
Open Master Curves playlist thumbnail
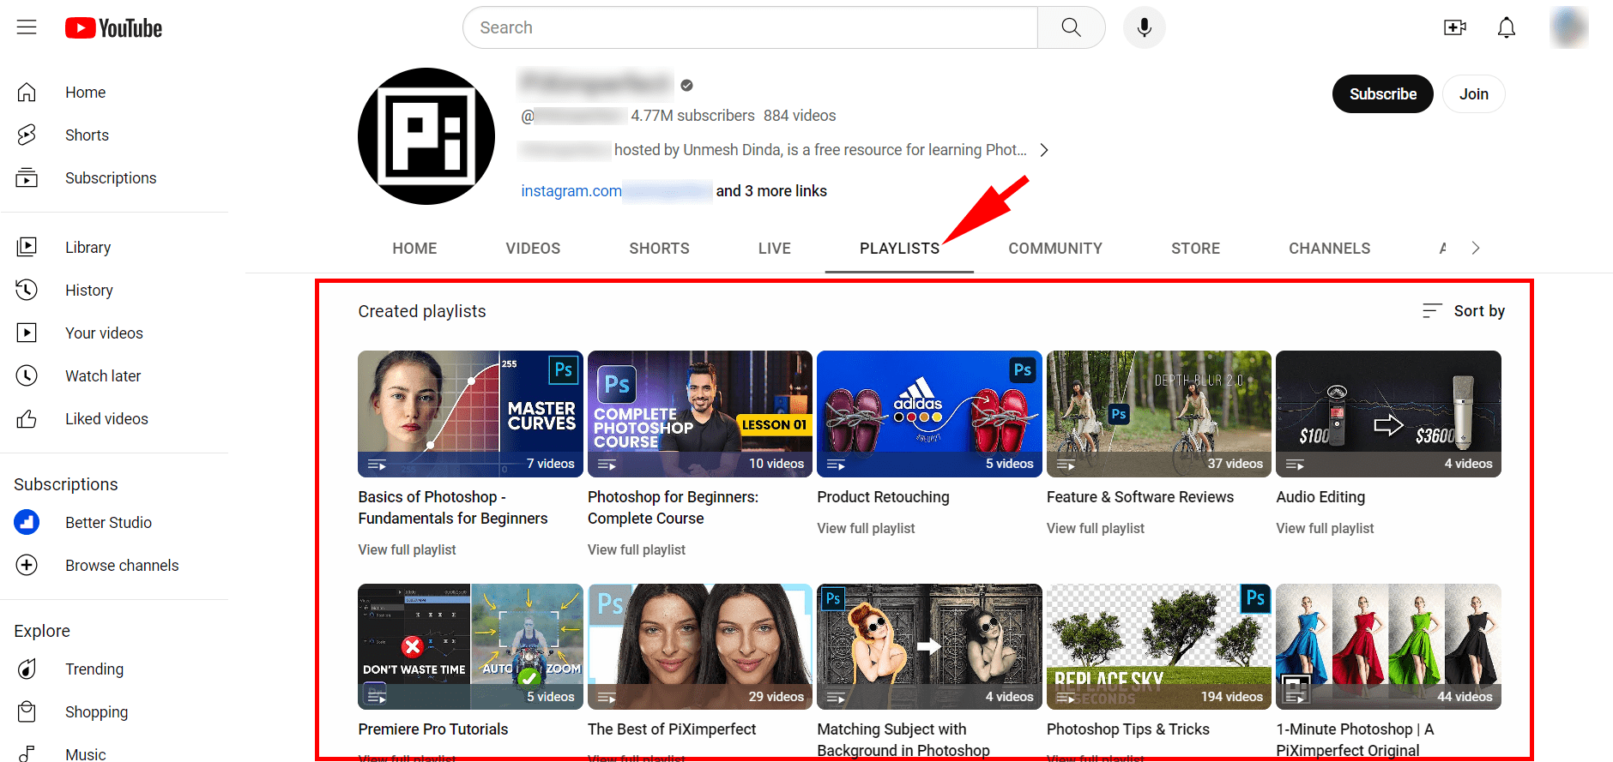[470, 413]
